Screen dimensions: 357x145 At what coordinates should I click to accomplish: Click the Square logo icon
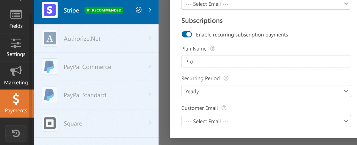(50, 123)
